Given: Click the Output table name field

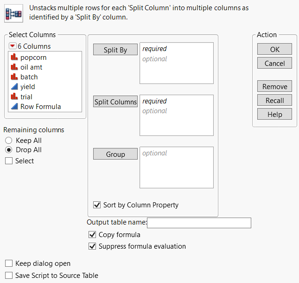Looking at the screenshot, I should [199, 223].
